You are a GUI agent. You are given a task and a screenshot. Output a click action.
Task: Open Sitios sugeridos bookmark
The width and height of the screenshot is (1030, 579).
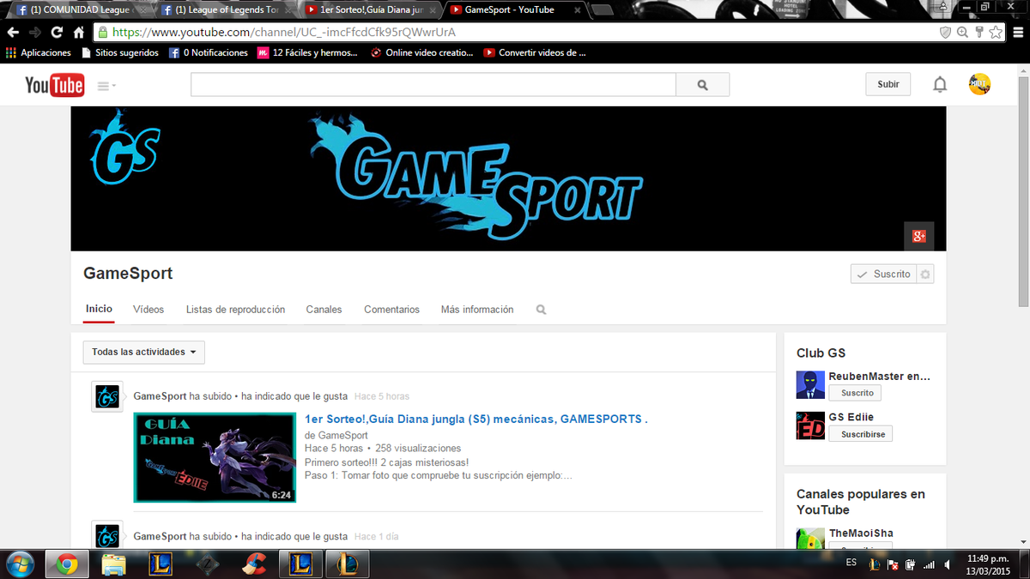pos(120,52)
